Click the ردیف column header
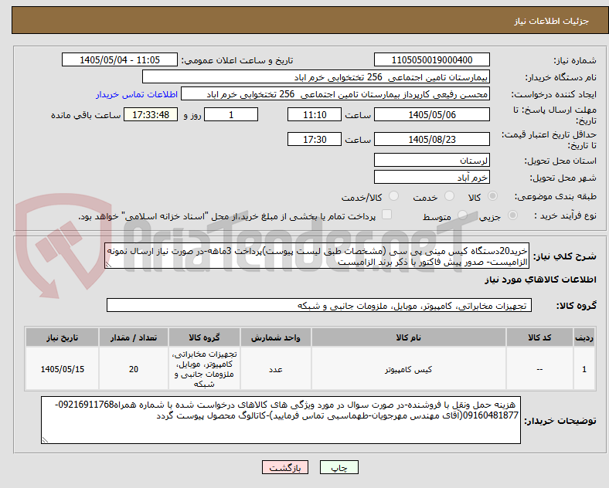The width and height of the screenshot is (609, 488). (584, 337)
